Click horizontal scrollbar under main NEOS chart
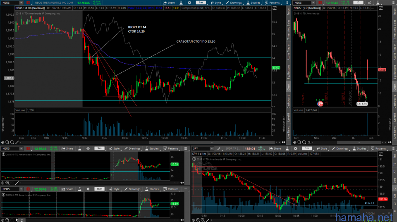Viewport: 397px width, 222px height. (x=212, y=142)
